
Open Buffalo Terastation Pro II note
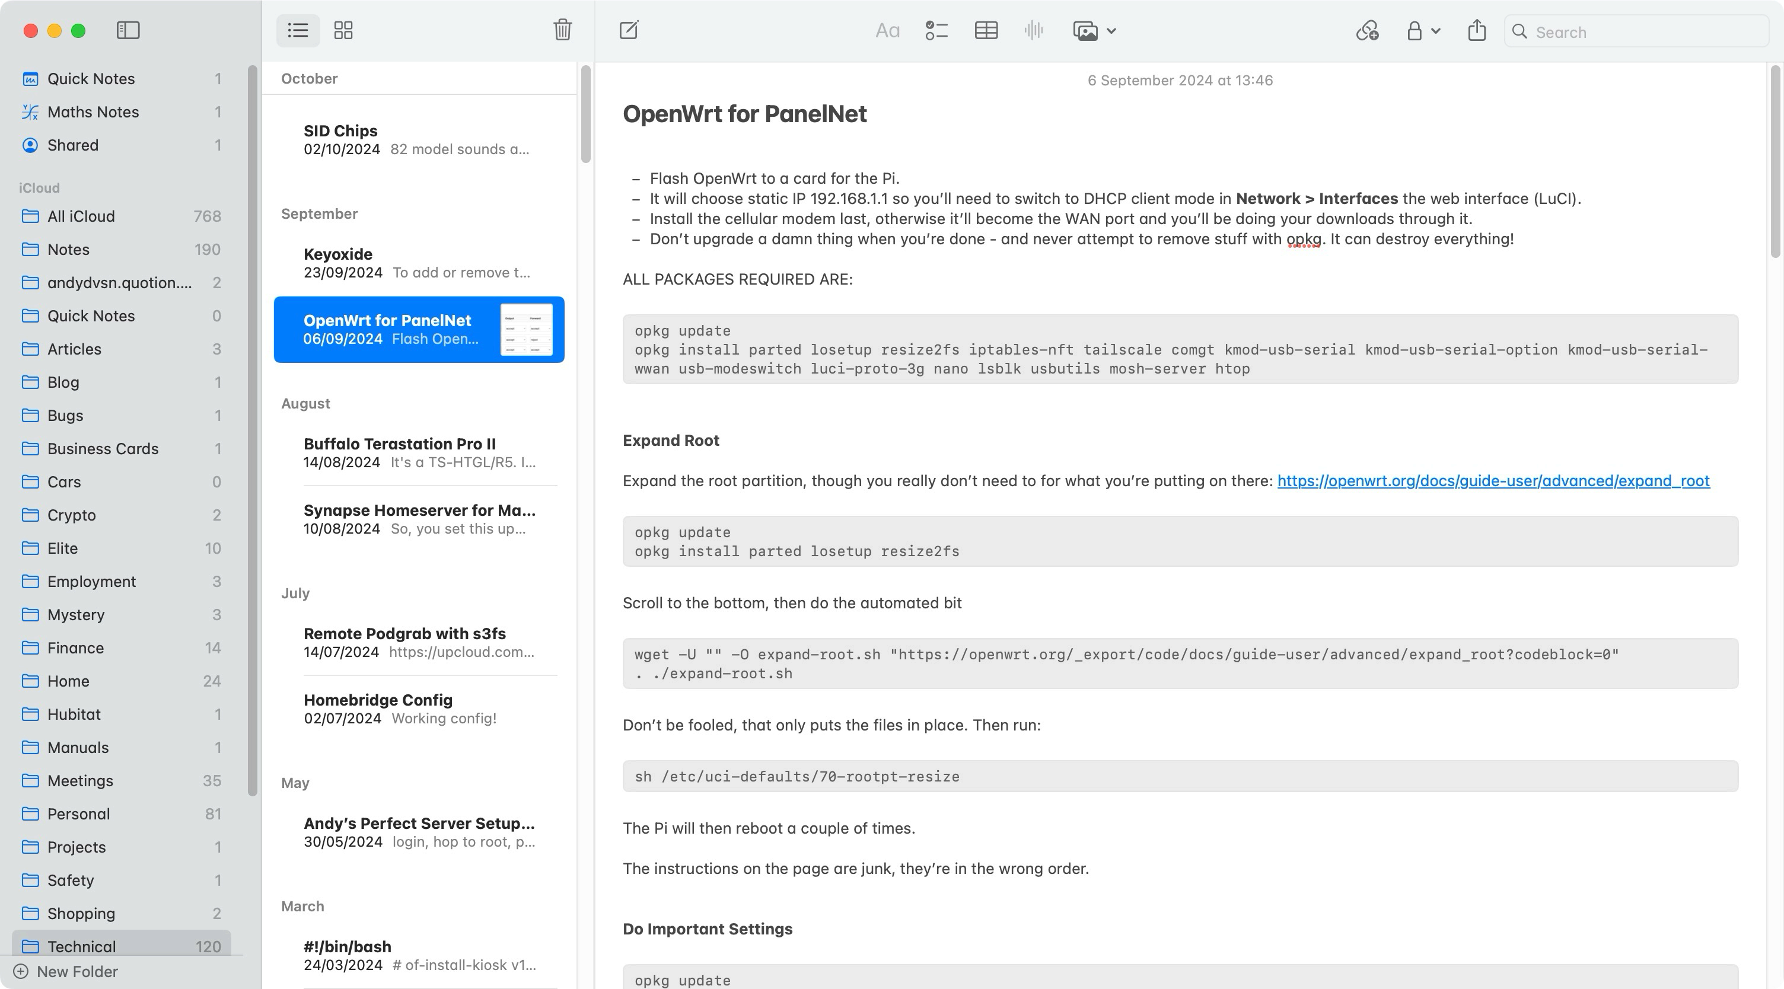pos(419,453)
